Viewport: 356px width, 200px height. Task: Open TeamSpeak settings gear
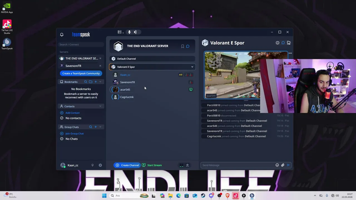pyautogui.click(x=100, y=165)
